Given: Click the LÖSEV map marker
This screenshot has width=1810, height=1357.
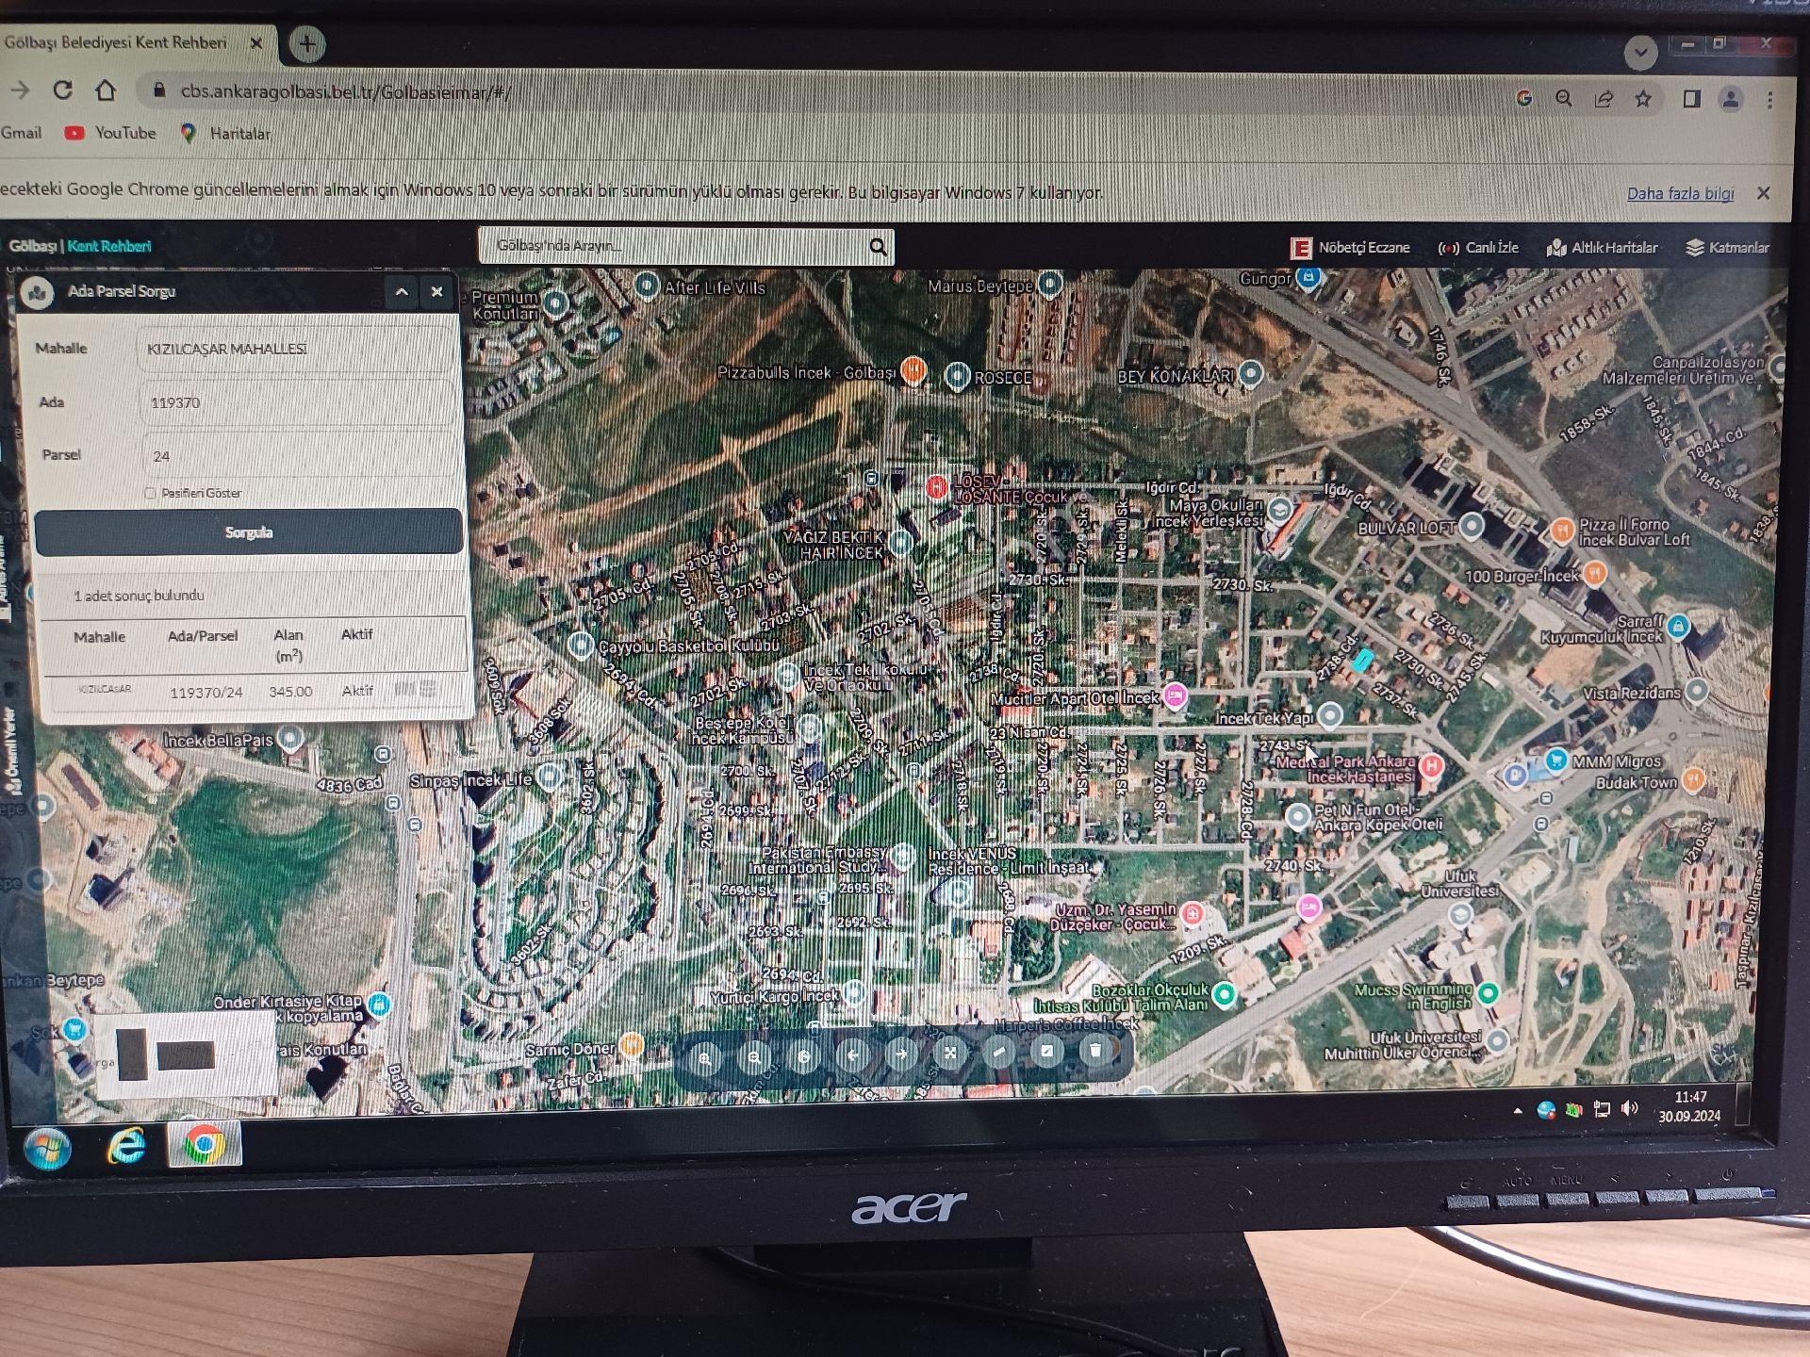Looking at the screenshot, I should (935, 486).
